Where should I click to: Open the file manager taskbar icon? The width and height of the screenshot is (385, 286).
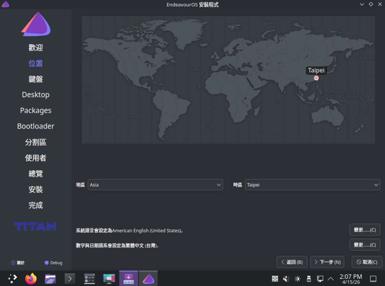51,278
